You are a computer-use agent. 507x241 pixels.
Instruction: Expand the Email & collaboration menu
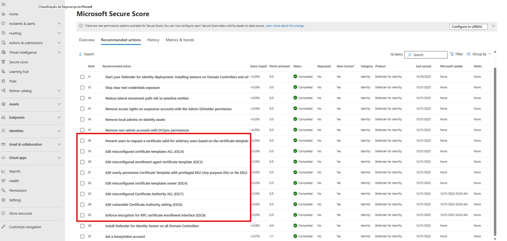[59, 144]
